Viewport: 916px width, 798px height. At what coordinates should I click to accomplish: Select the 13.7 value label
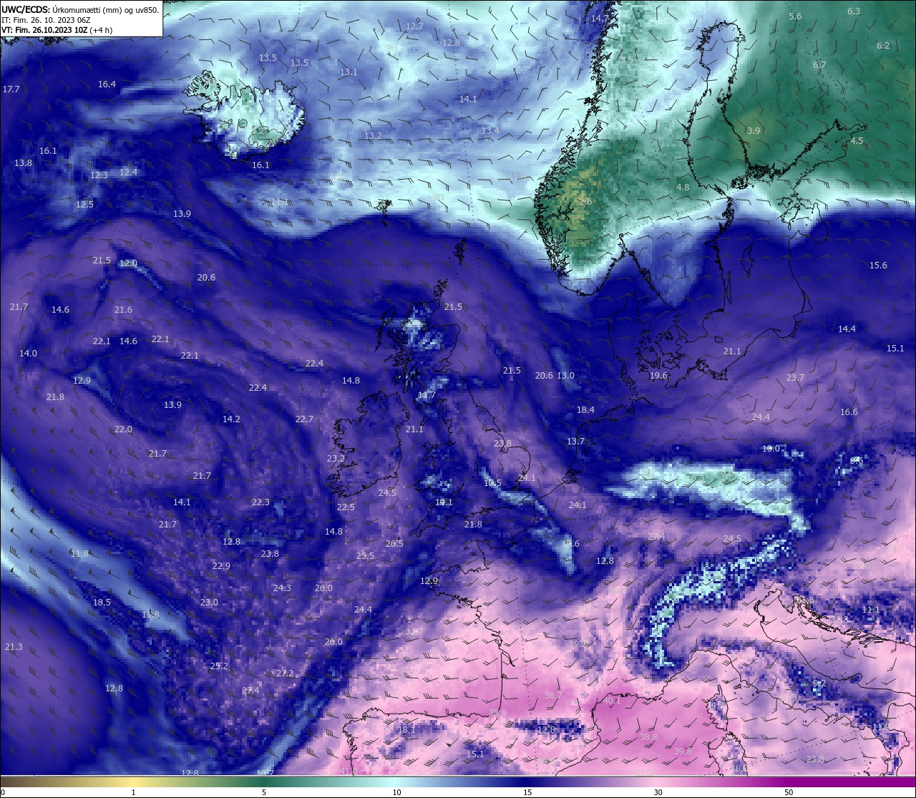(x=575, y=442)
